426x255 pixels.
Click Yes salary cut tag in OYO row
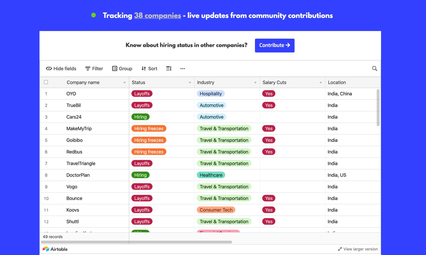[x=269, y=94]
